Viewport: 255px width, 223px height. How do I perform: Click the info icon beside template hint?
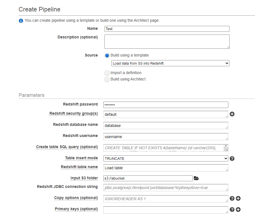coord(21,21)
